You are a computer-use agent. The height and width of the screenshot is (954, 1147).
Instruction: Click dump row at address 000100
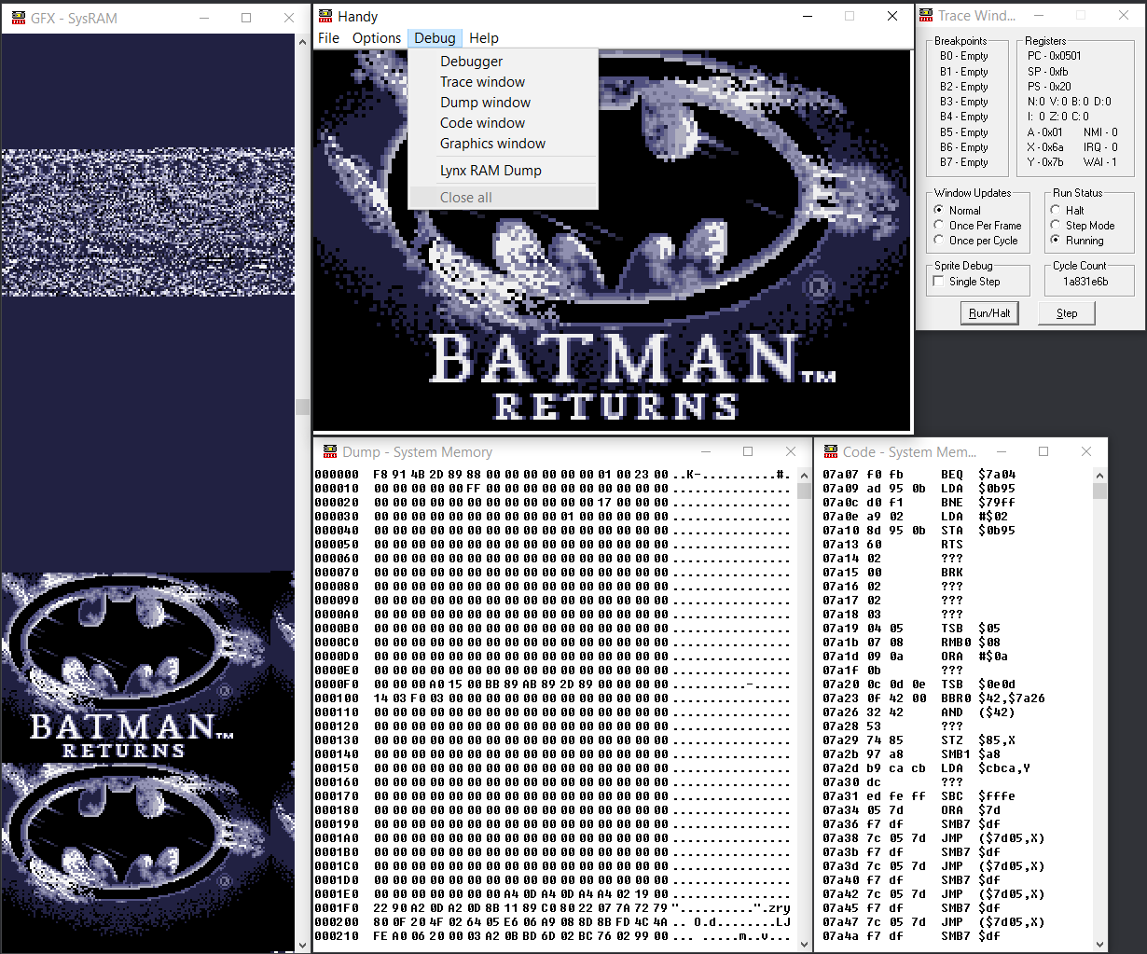click(x=553, y=698)
